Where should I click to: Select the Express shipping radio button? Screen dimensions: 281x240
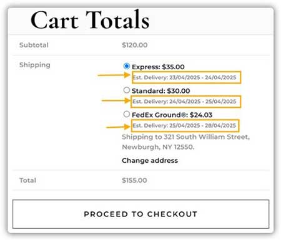[127, 66]
